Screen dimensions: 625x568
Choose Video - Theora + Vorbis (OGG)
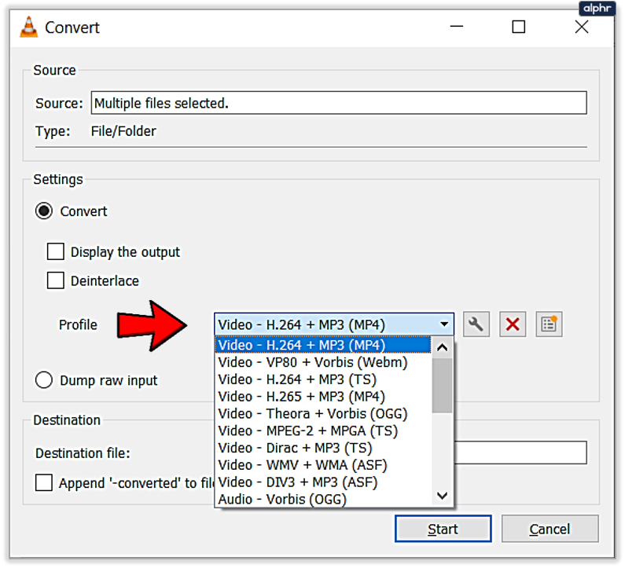click(323, 413)
